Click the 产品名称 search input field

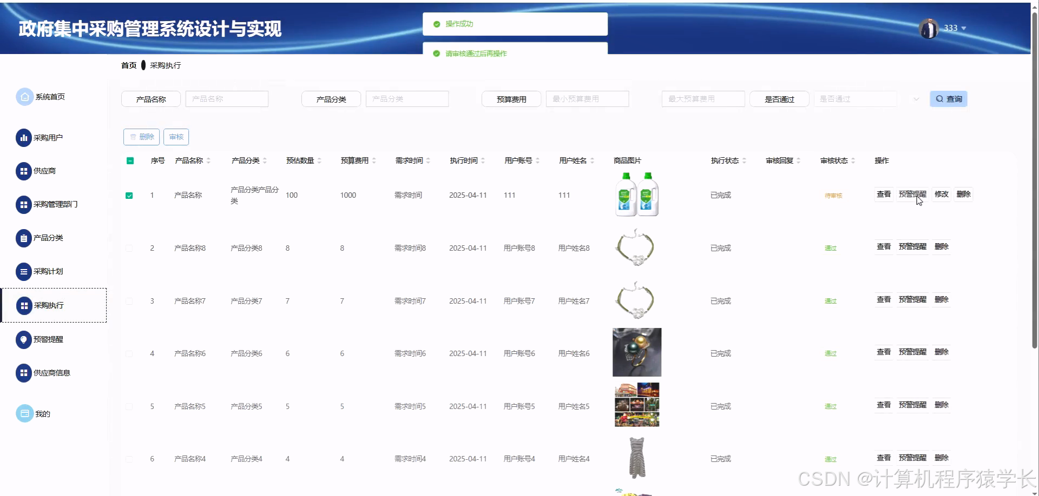(x=226, y=99)
